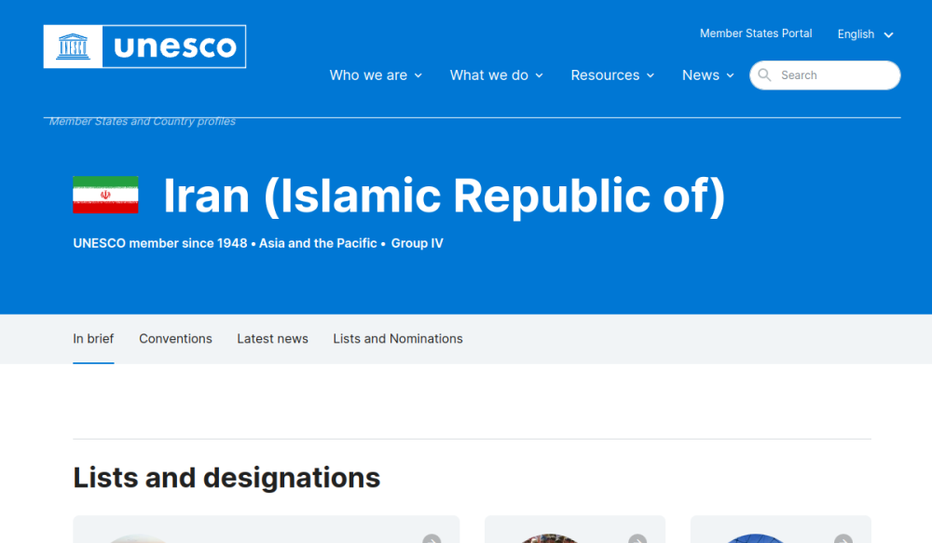Select the In brief tab
932x543 pixels.
[x=93, y=339]
